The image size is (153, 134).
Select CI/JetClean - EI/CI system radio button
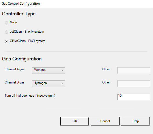coord(7,41)
